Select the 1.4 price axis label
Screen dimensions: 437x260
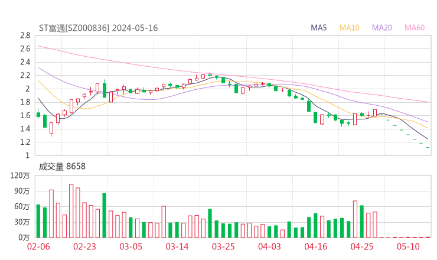pos(25,129)
